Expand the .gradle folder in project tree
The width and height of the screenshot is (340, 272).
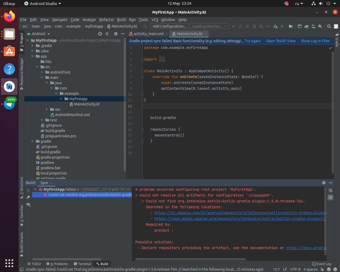(32, 46)
